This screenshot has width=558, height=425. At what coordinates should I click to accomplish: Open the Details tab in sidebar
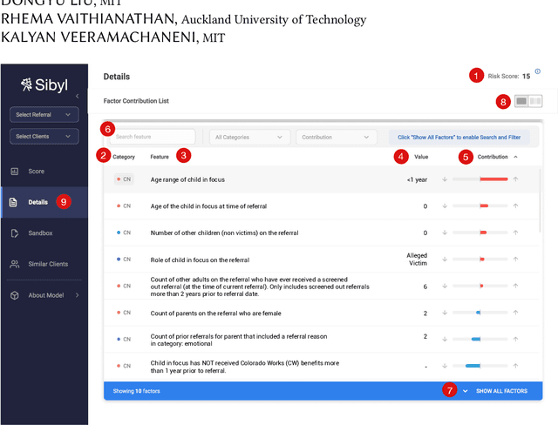[37, 202]
